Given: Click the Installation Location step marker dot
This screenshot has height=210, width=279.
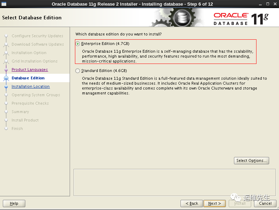Looking at the screenshot, I should pyautogui.click(x=6, y=86).
